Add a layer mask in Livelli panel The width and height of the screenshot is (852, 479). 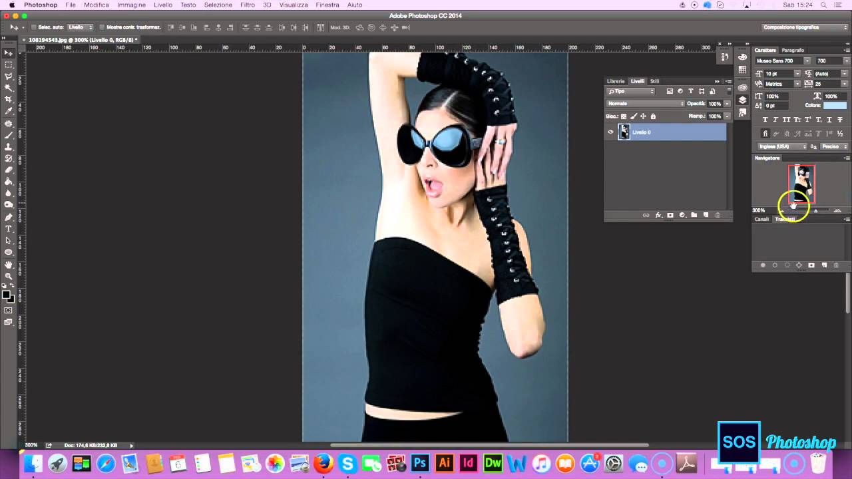[x=670, y=215]
